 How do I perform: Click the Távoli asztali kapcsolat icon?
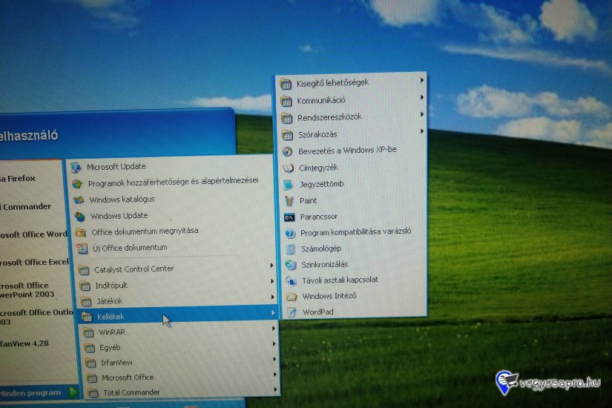291,280
